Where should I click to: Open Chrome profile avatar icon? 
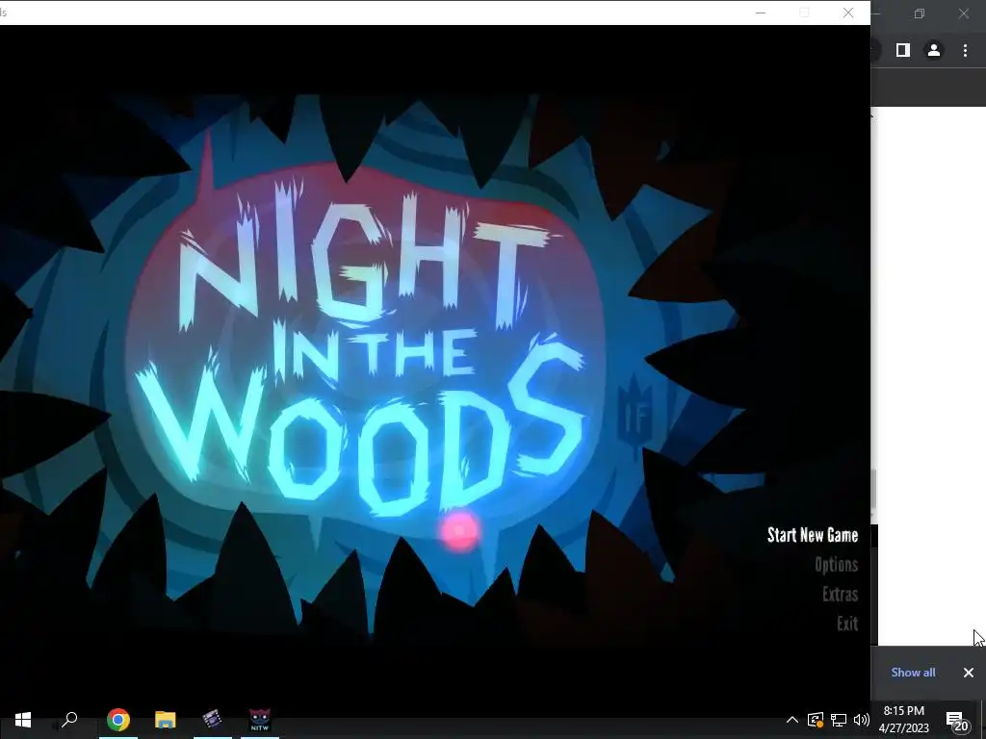click(x=934, y=50)
